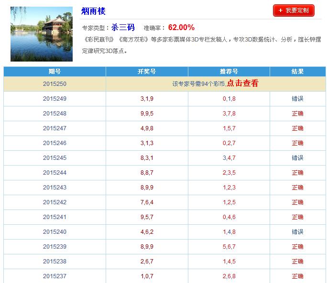Click recommended number 1,2,5
Viewport: 327px width, 283px height.
[229, 202]
